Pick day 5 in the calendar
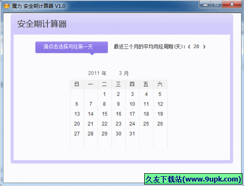Image resolution: width=244 pixels, height=186 pixels. click(x=160, y=94)
